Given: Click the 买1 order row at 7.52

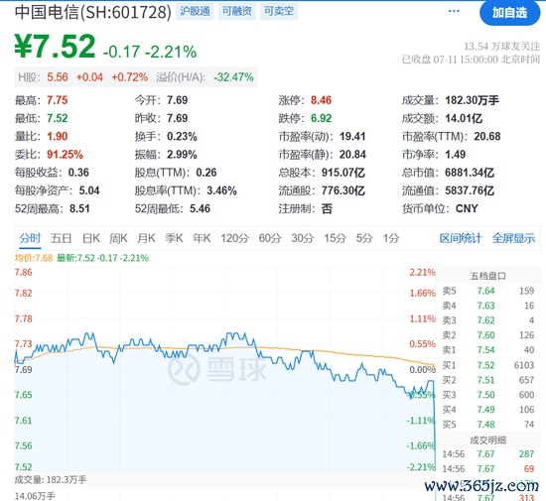Looking at the screenshot, I should click(x=487, y=365).
